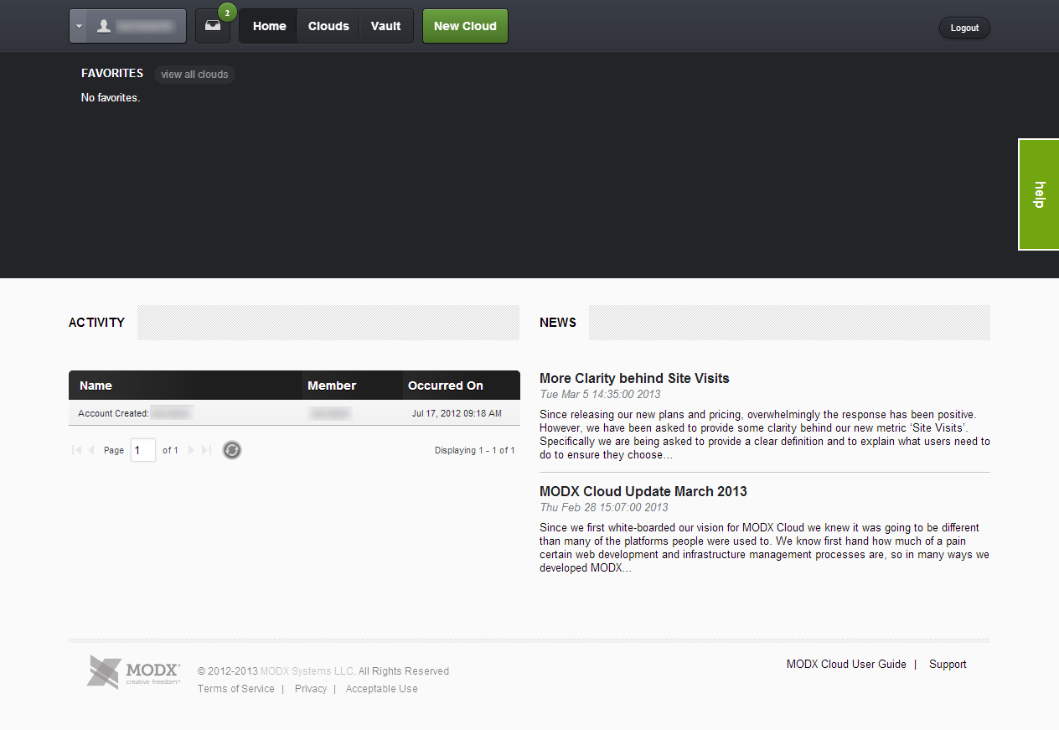1059x730 pixels.
Task: Click the No favorites. message
Action: pyautogui.click(x=111, y=98)
